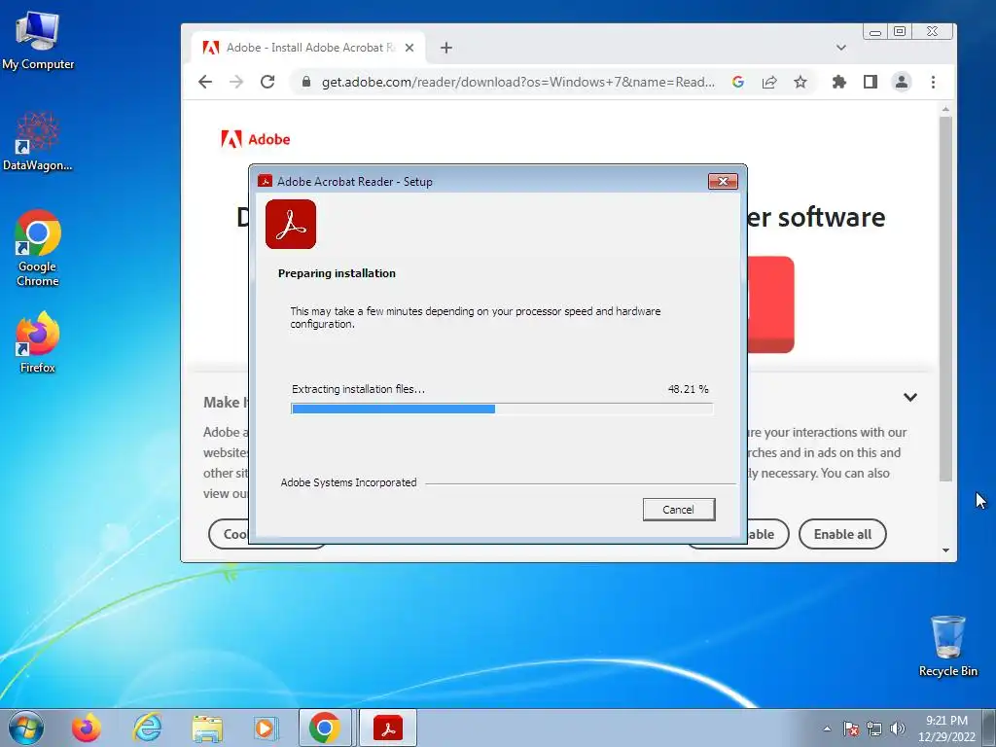
Task: Share this page icon in Chrome
Action: click(x=769, y=82)
